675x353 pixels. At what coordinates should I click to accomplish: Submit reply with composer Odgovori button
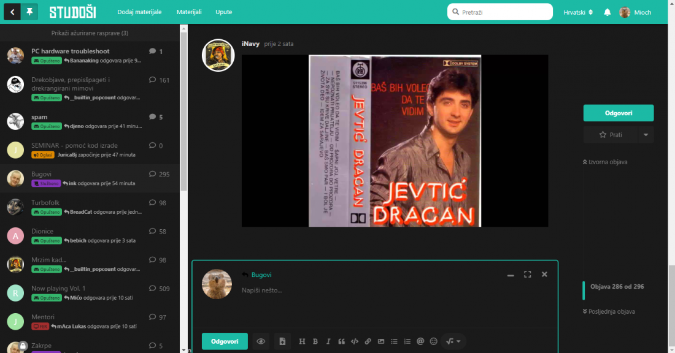[225, 341]
